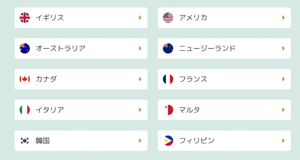
Task: Click the Canada maple leaf flag icon
Action: 25,79
